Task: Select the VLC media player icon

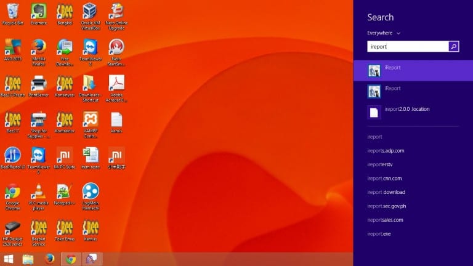Action: click(x=39, y=196)
